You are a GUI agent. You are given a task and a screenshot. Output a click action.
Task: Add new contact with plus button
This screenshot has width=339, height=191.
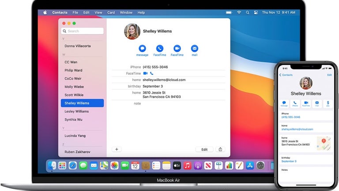pos(117,149)
